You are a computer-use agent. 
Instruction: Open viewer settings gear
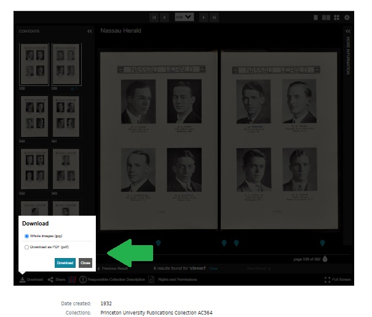coord(347,18)
